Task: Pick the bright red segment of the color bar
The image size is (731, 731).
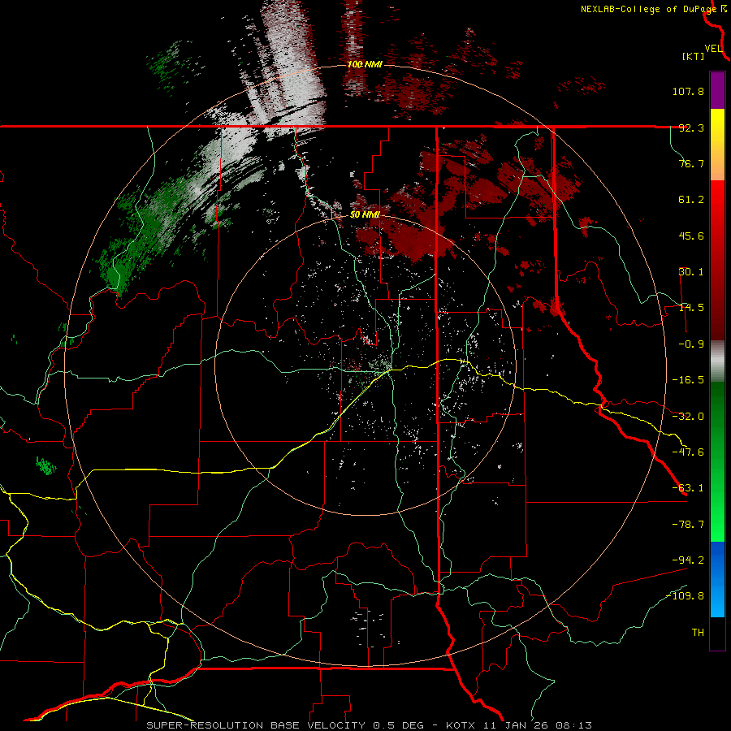Action: point(717,260)
